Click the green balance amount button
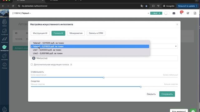 tap(156, 13)
